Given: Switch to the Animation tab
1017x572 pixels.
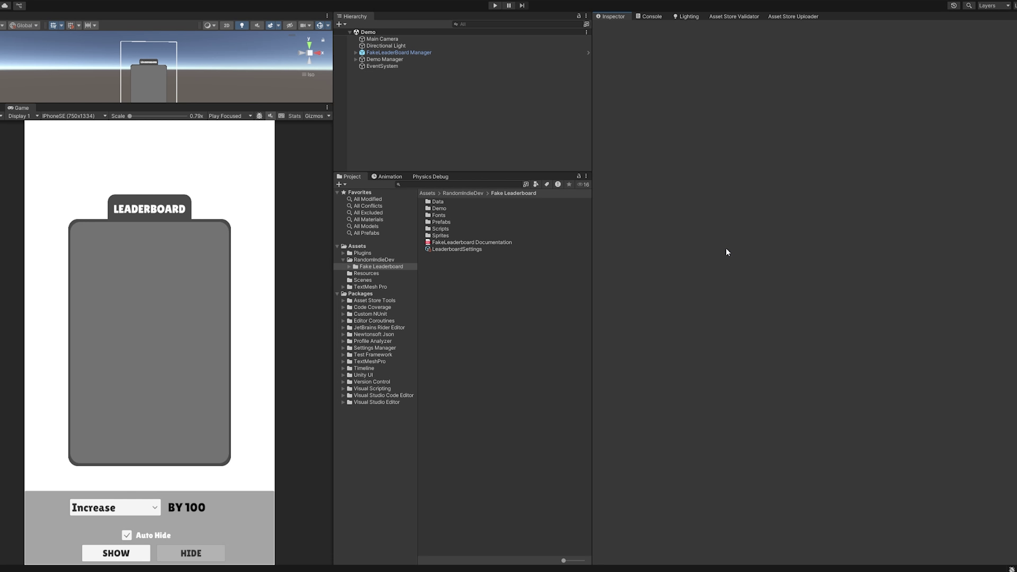Looking at the screenshot, I should pyautogui.click(x=388, y=176).
